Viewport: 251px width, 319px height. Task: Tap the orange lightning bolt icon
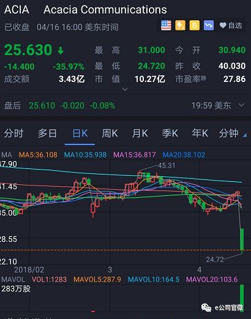click(x=180, y=26)
